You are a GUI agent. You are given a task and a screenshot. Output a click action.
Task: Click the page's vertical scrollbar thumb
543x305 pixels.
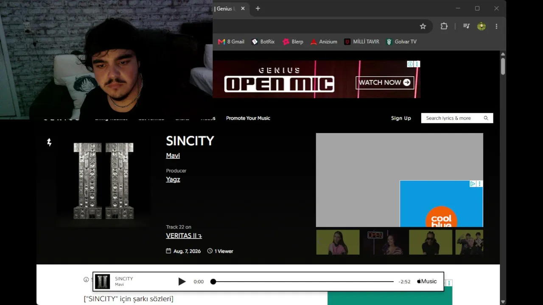click(503, 66)
